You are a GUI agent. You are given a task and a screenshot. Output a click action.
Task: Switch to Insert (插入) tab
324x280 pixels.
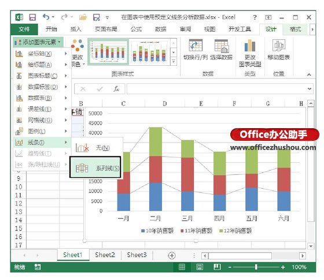[76, 29]
